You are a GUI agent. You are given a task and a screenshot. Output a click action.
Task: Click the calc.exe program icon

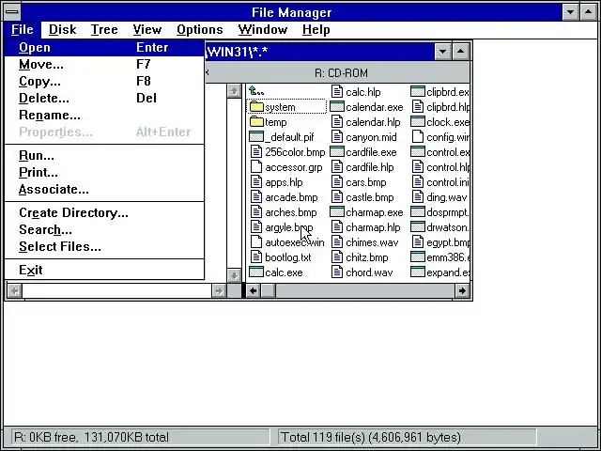point(256,272)
